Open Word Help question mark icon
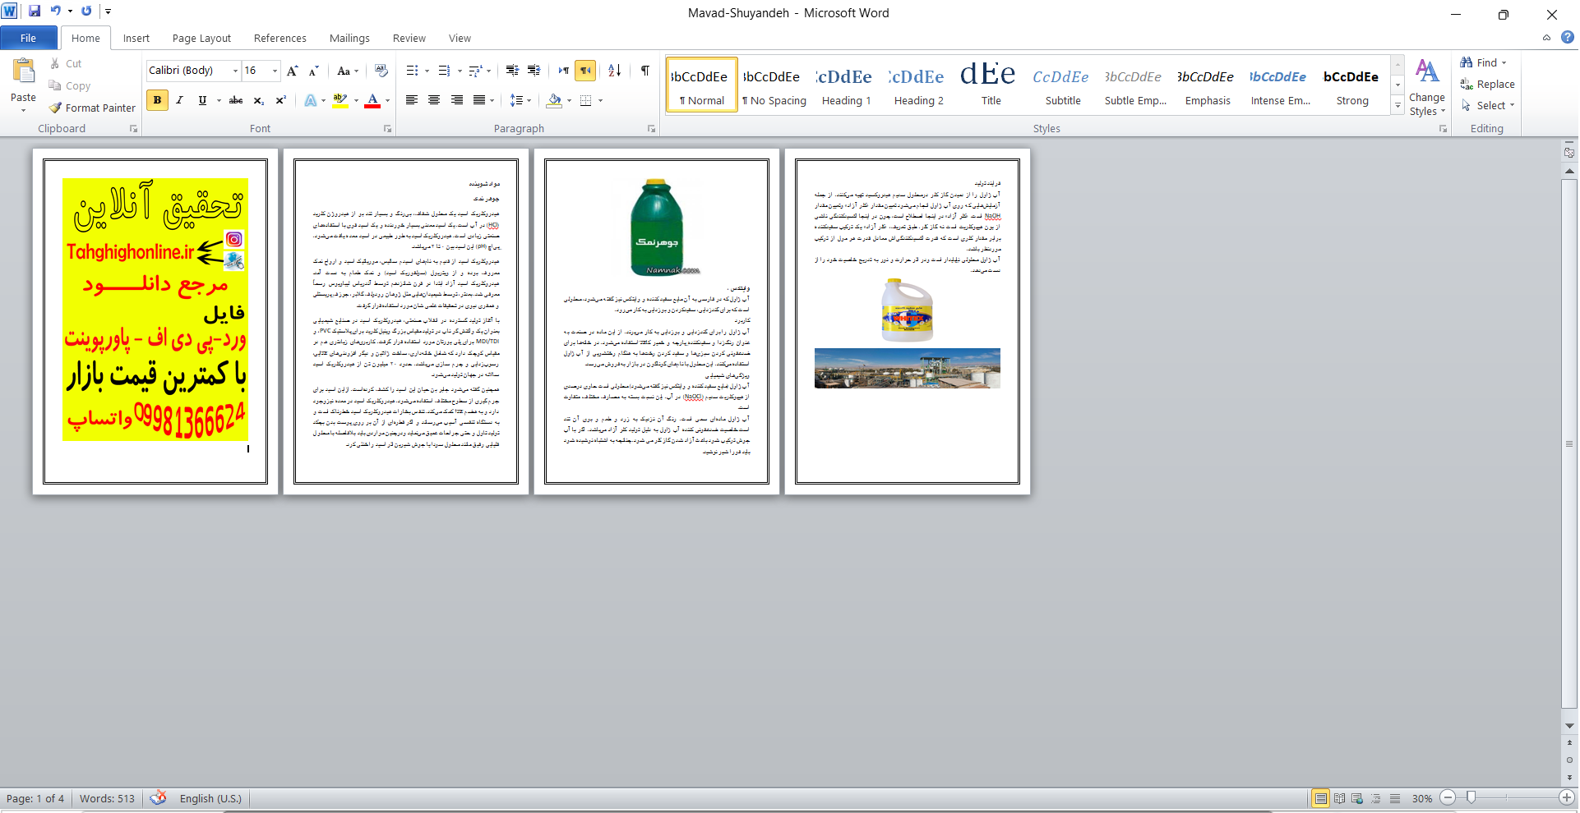The height and width of the screenshot is (813, 1580). (x=1568, y=37)
